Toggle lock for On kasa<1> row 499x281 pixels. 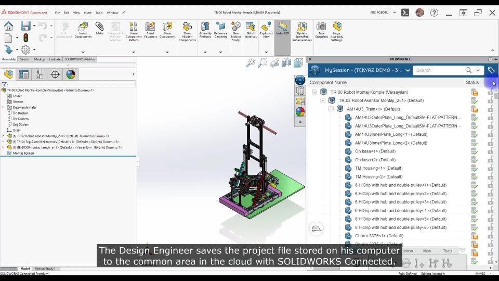pos(490,151)
